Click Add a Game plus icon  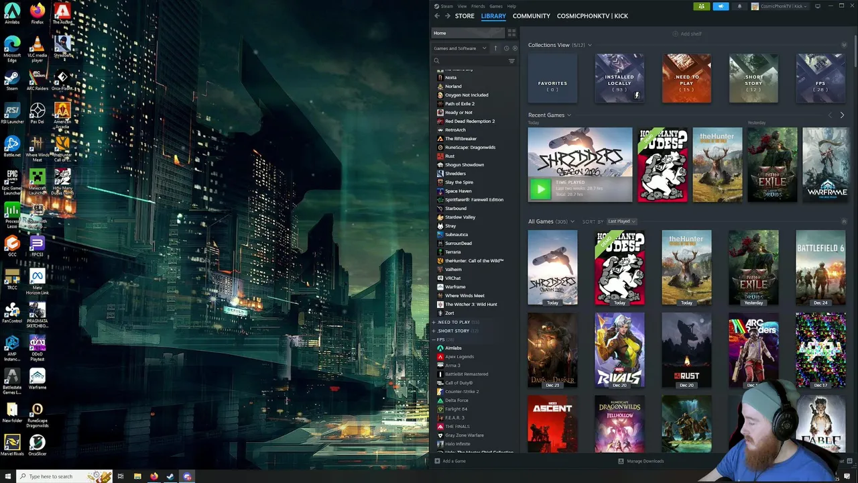[x=438, y=461]
